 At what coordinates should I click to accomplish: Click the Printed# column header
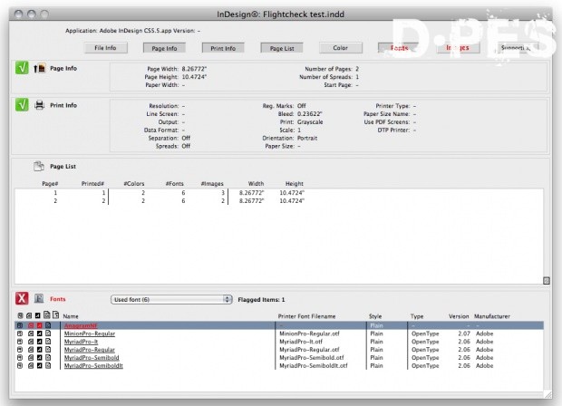click(92, 183)
